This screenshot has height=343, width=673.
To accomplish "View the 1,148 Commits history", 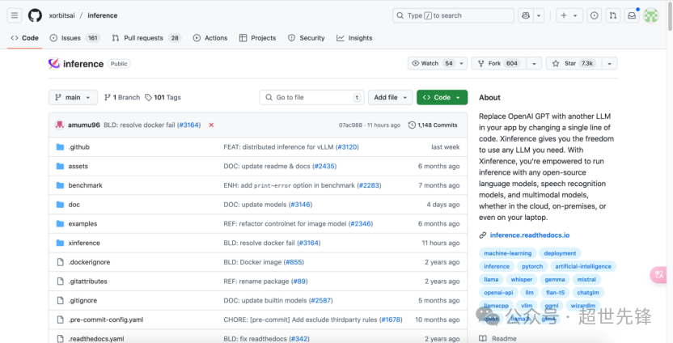I will (433, 125).
